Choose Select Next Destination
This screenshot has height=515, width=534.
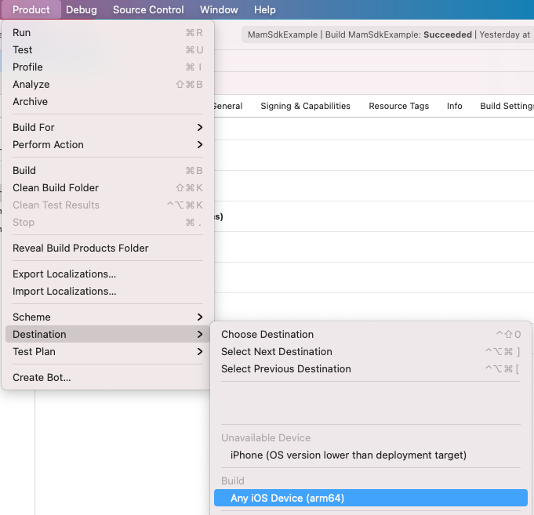pos(371,352)
